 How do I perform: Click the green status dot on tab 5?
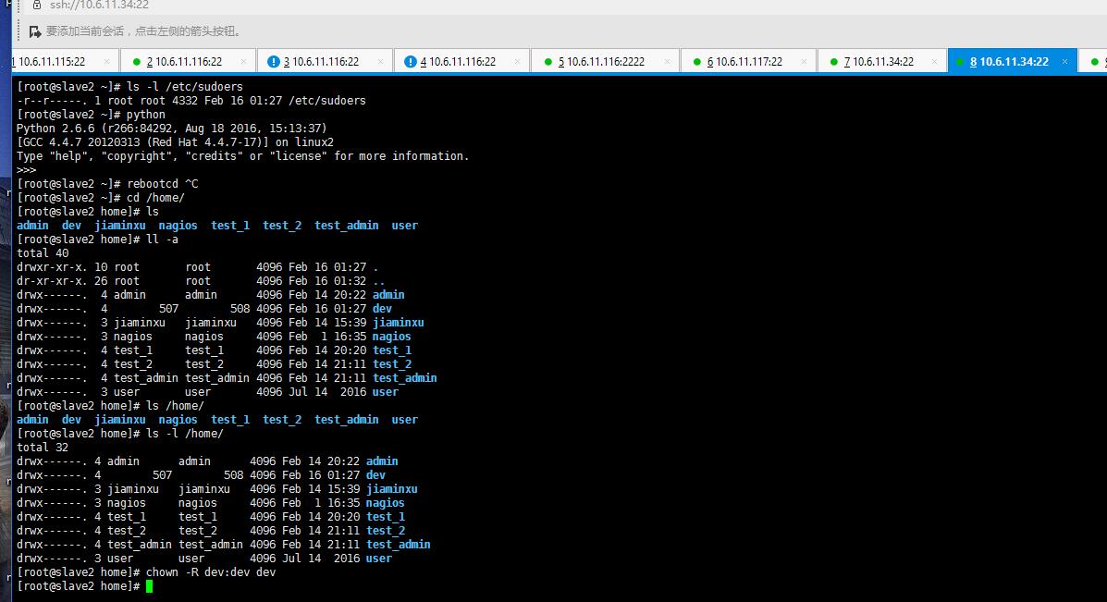click(x=547, y=62)
